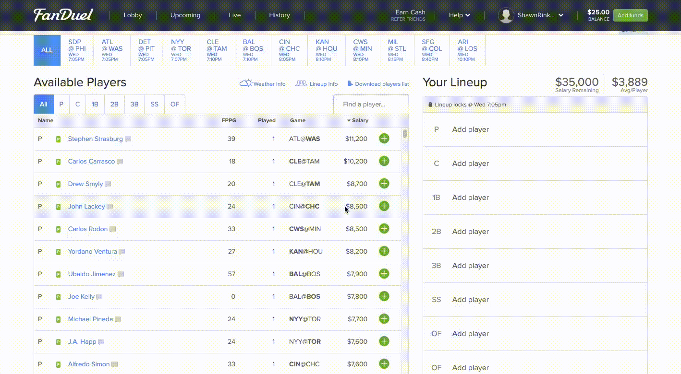Click the FanDuel logo
This screenshot has height=374, width=681.
tap(63, 15)
